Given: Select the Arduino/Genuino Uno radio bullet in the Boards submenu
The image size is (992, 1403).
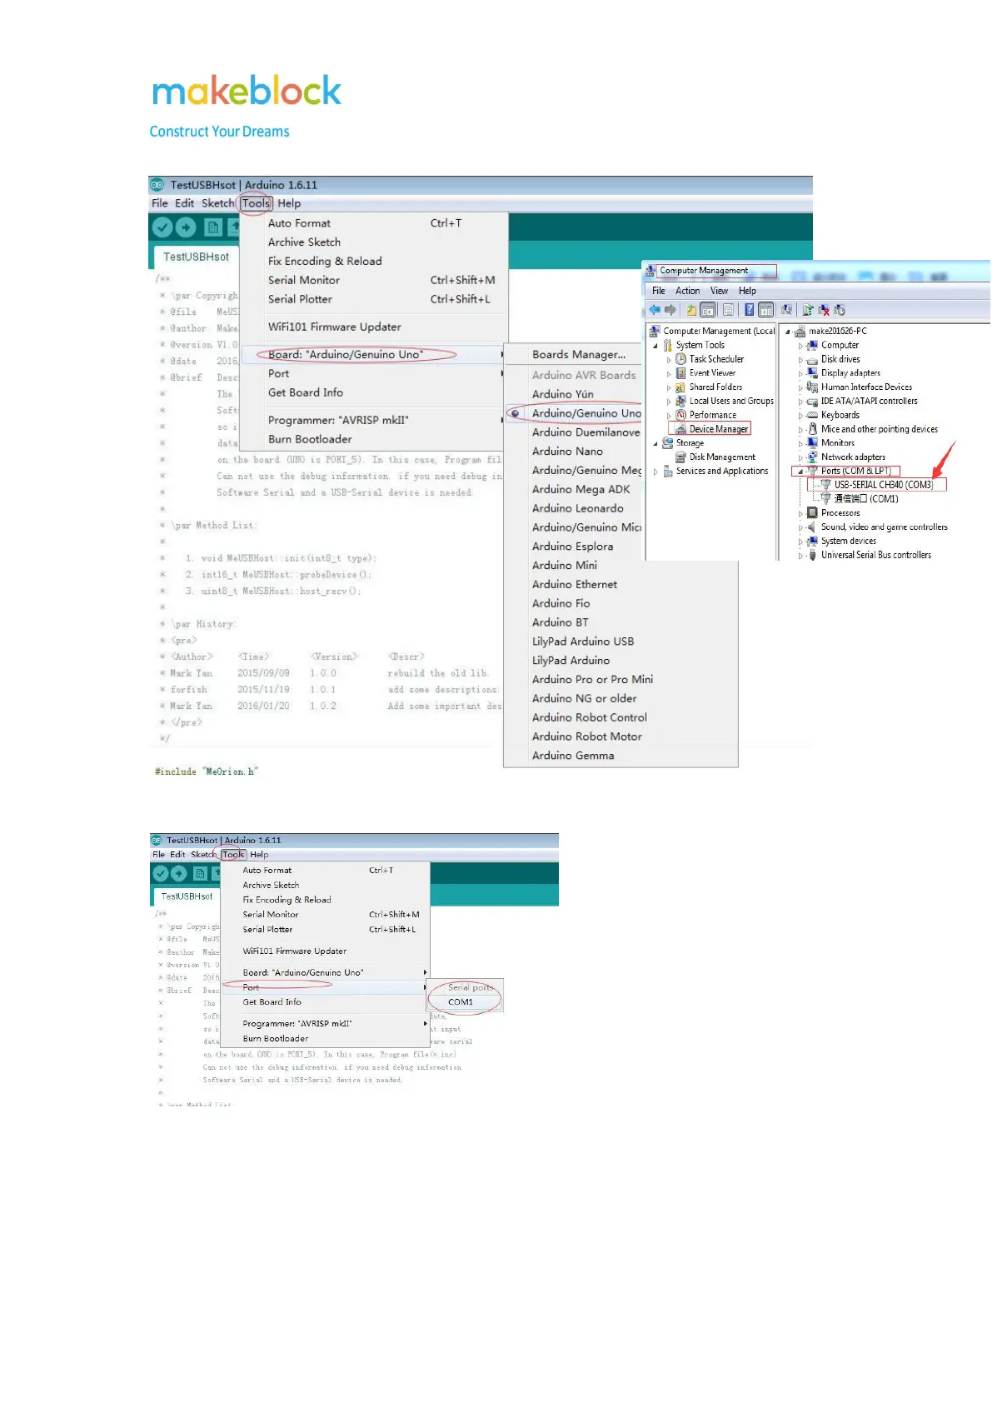Looking at the screenshot, I should pos(516,413).
